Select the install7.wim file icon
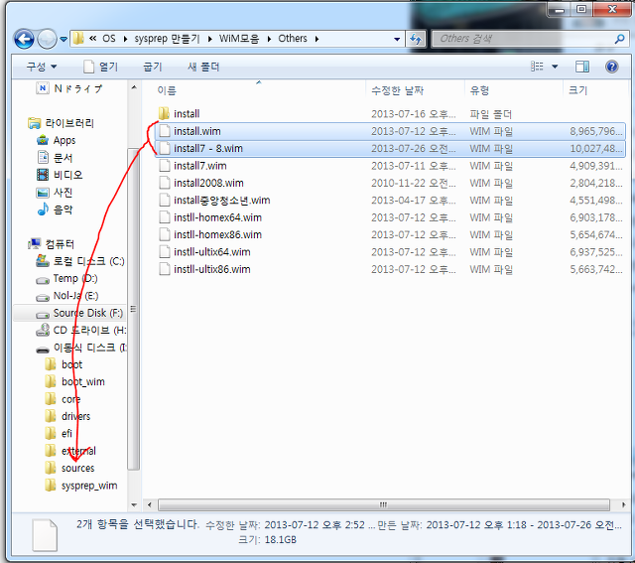The image size is (635, 563). coord(165,166)
